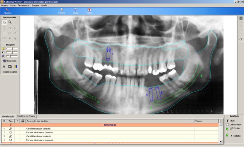The image size is (244, 147).
Task: Select the magnifier zoom tool
Action: (x=10, y=22)
